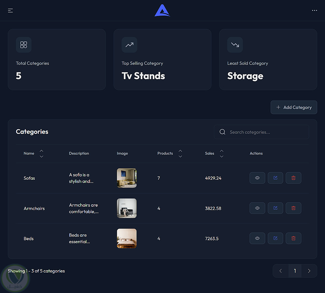Delete the Sofas category
The height and width of the screenshot is (293, 325).
[x=293, y=178]
